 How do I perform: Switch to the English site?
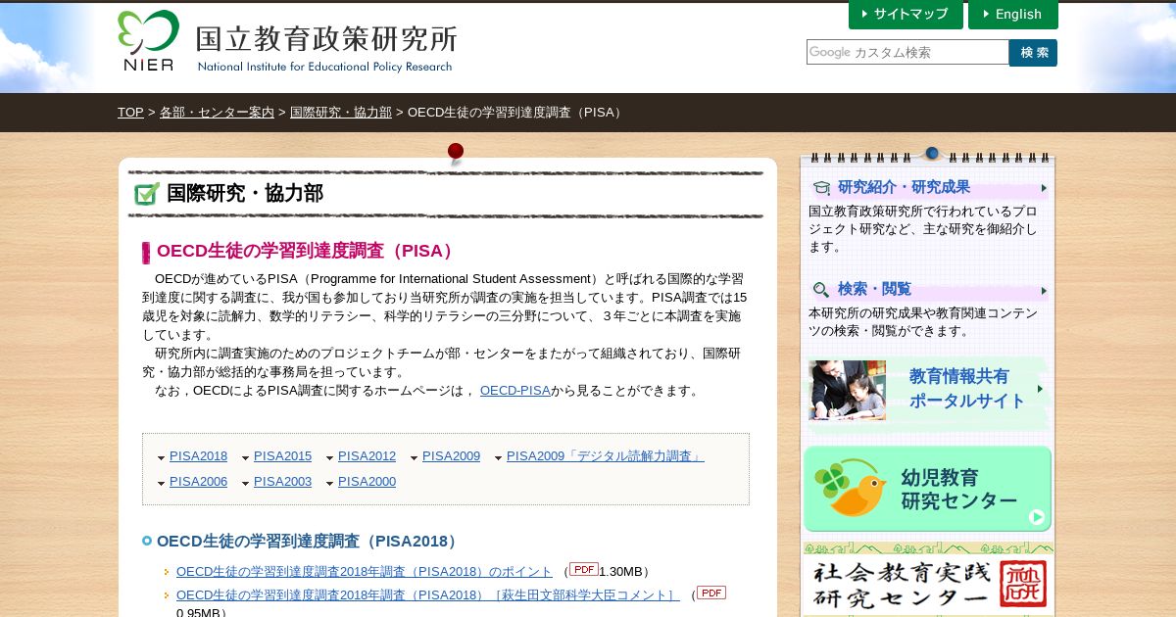tap(1013, 14)
